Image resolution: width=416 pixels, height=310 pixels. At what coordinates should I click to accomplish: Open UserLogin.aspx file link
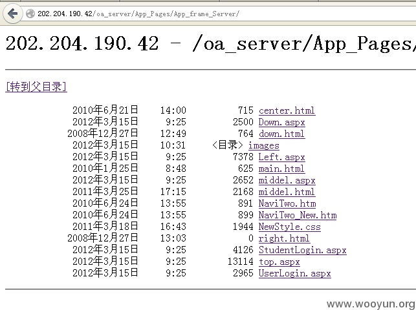click(x=295, y=273)
